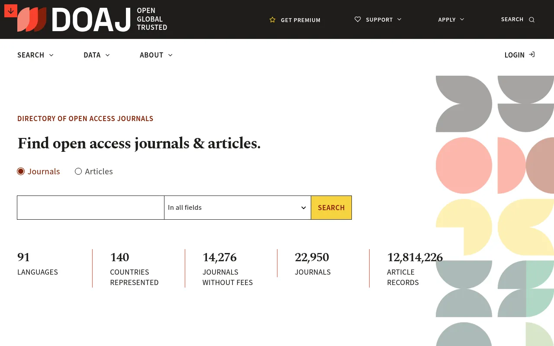
Task: Click the Articles label to switch search type
Action: 99,171
